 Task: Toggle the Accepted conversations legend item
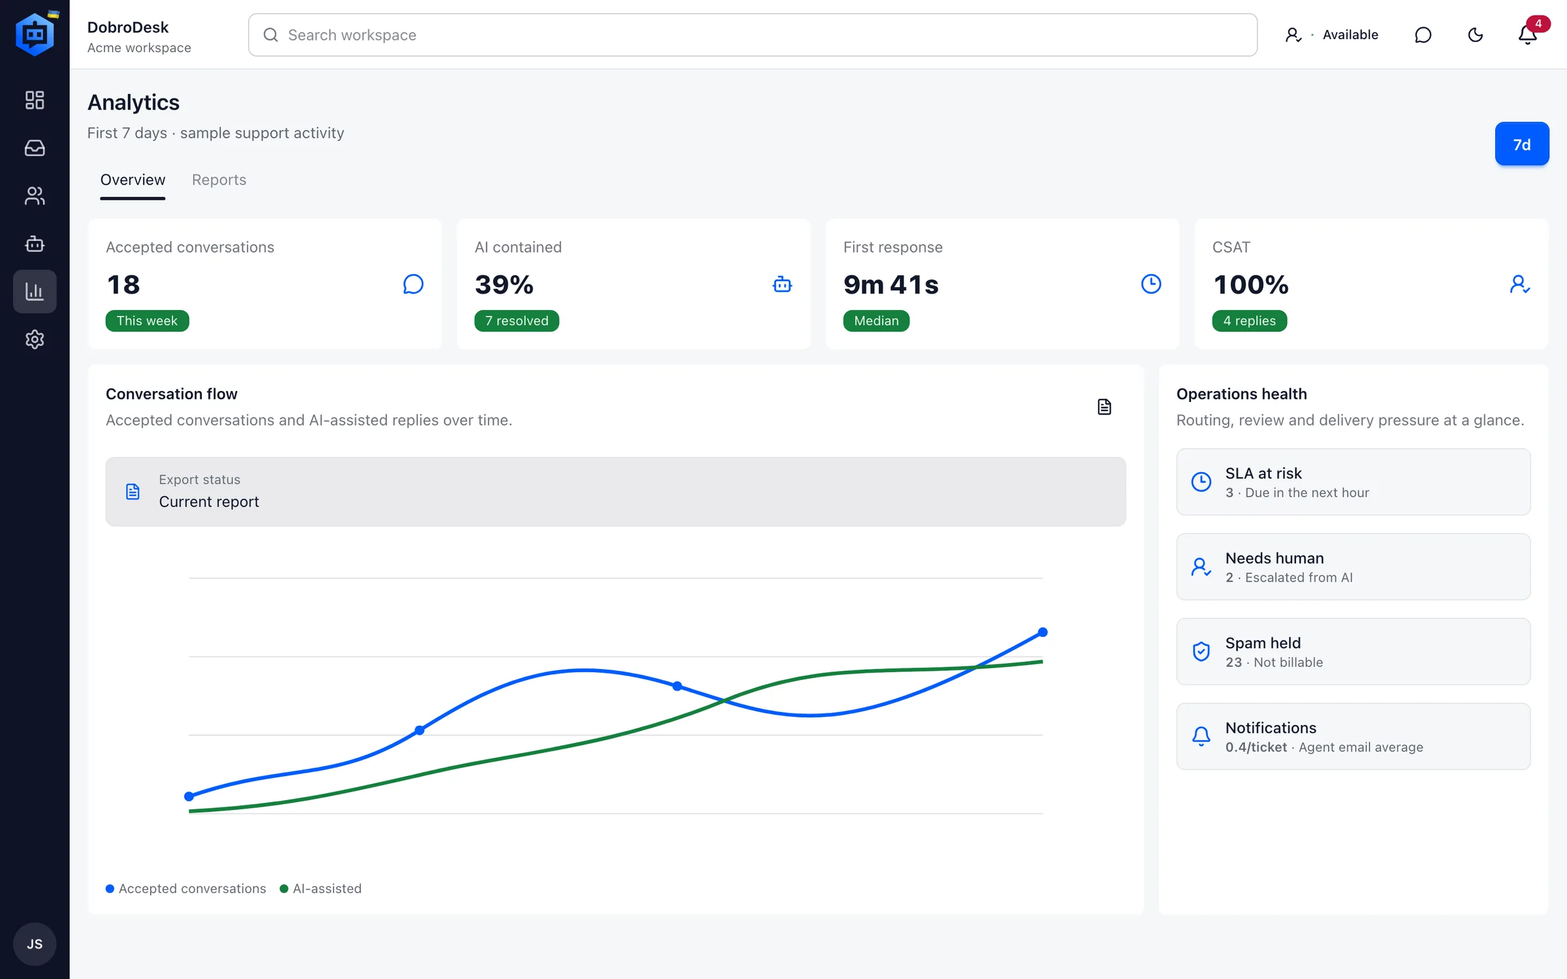(x=186, y=888)
